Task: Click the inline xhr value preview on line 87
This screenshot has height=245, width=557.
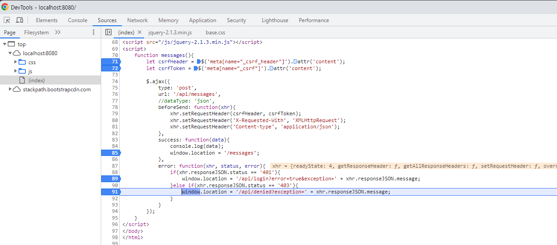Action: point(413,166)
